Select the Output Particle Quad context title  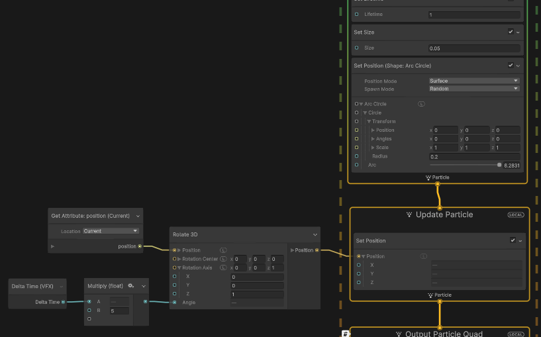(444, 334)
